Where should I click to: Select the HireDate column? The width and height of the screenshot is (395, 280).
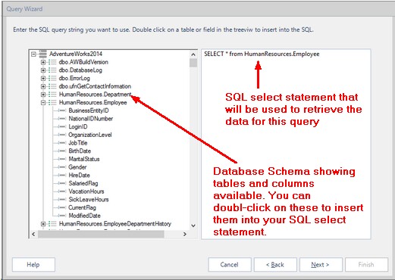click(79, 175)
